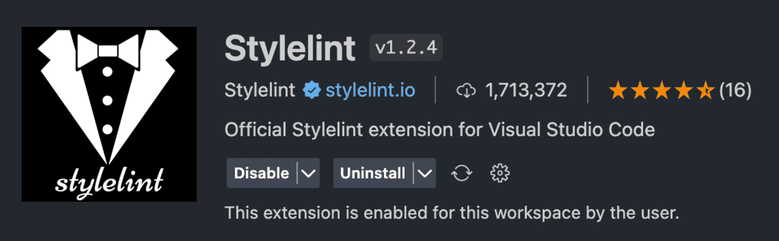The height and width of the screenshot is (241, 779).
Task: Open the Disable dropdown arrow
Action: tap(308, 173)
